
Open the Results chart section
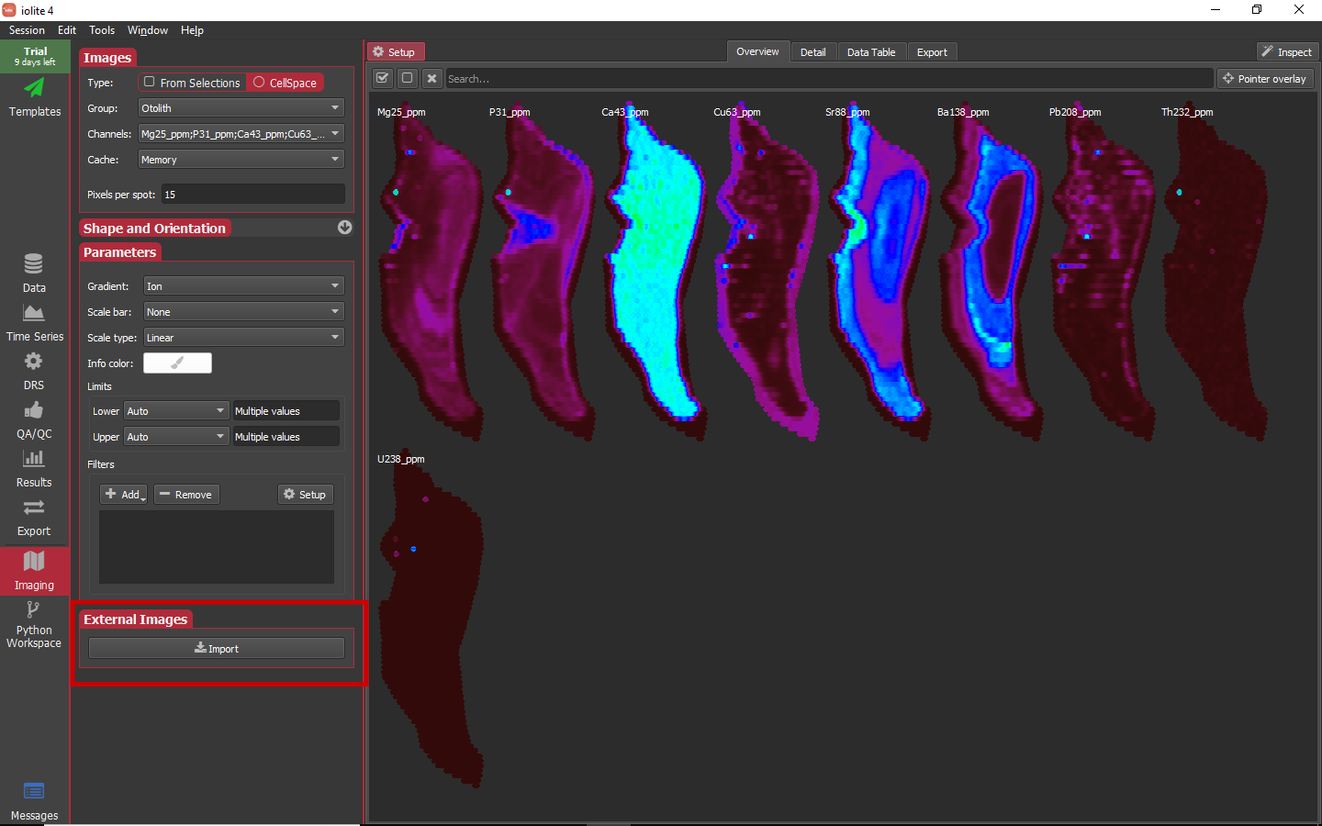pyautogui.click(x=34, y=469)
